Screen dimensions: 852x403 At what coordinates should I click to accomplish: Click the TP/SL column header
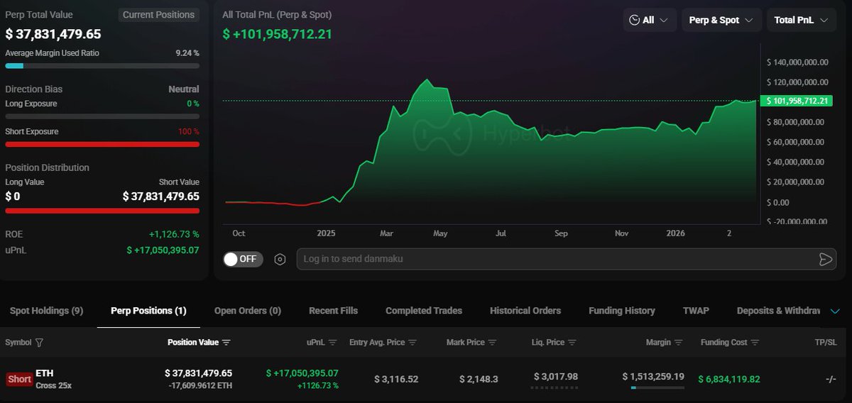point(826,343)
